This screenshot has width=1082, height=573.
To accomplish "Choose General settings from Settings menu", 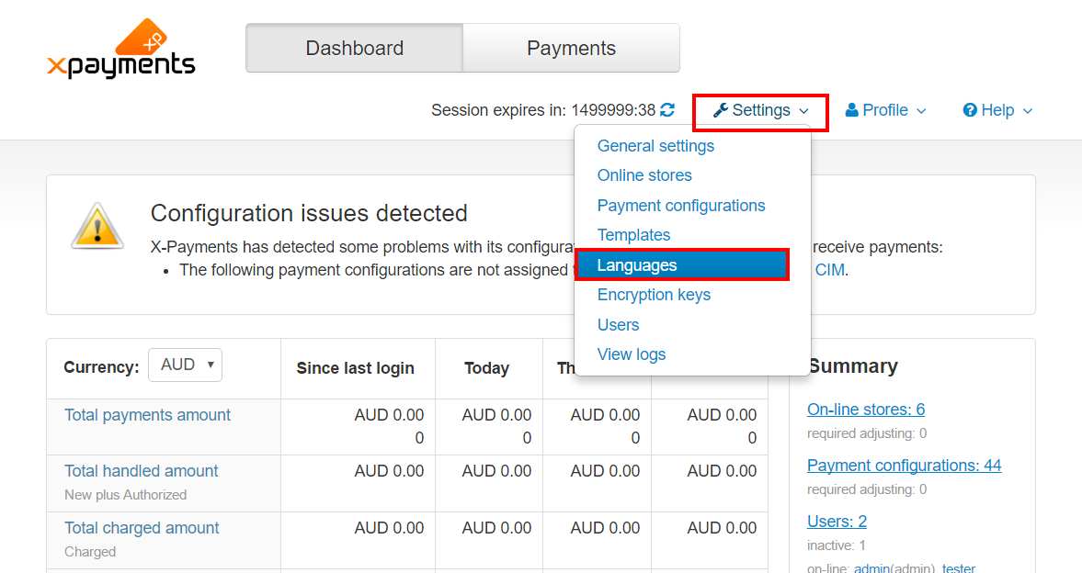I will coord(655,146).
